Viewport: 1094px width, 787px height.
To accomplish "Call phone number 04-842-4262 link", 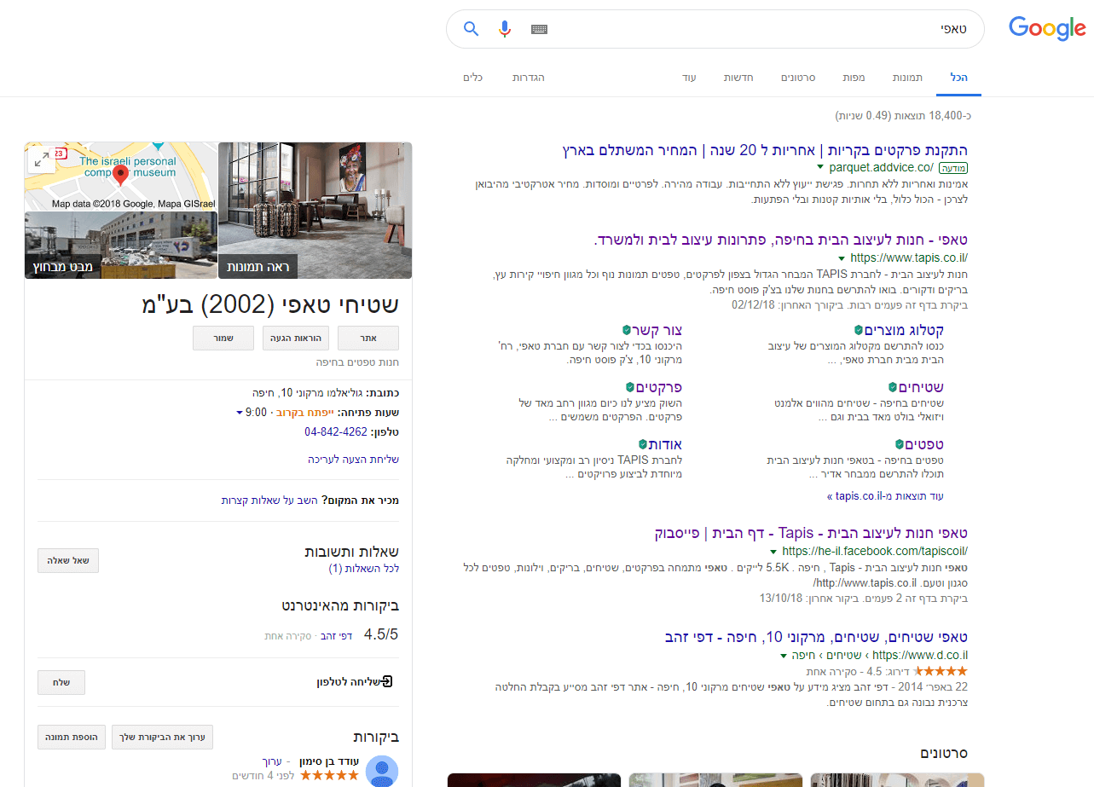I will (336, 432).
